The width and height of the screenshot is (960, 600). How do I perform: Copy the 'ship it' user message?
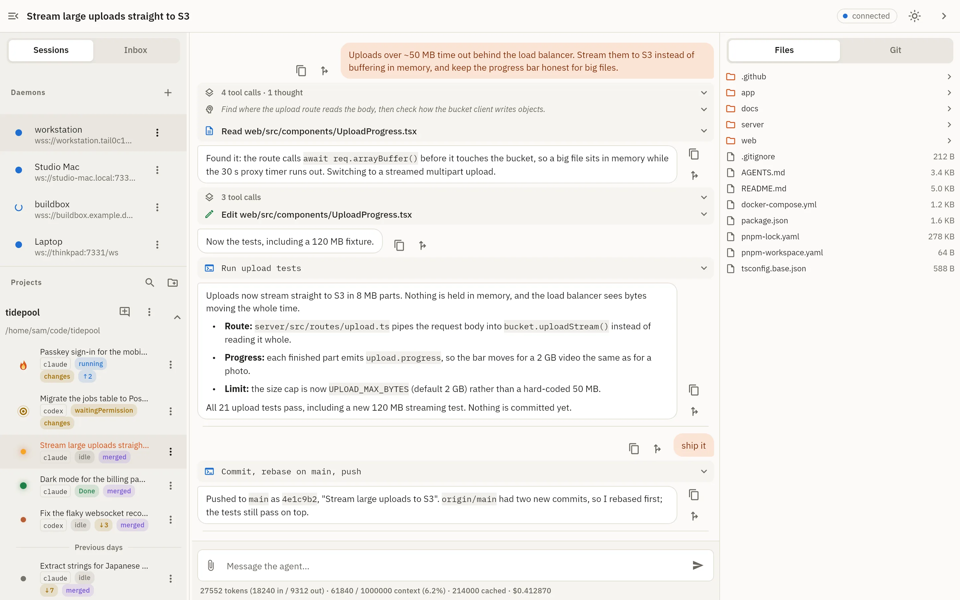634,448
